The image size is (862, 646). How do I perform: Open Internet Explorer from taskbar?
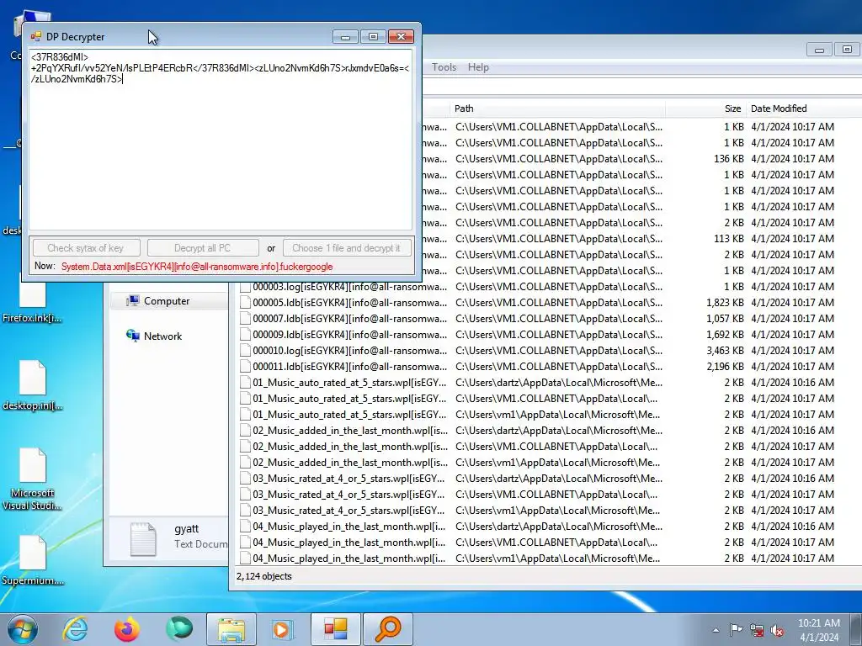pyautogui.click(x=75, y=629)
